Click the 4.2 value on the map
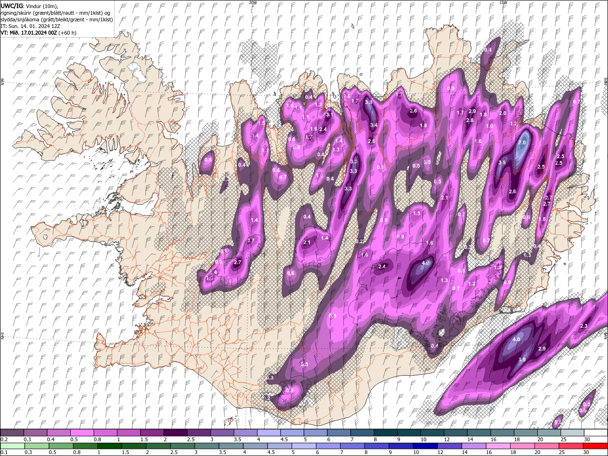 pos(426,262)
